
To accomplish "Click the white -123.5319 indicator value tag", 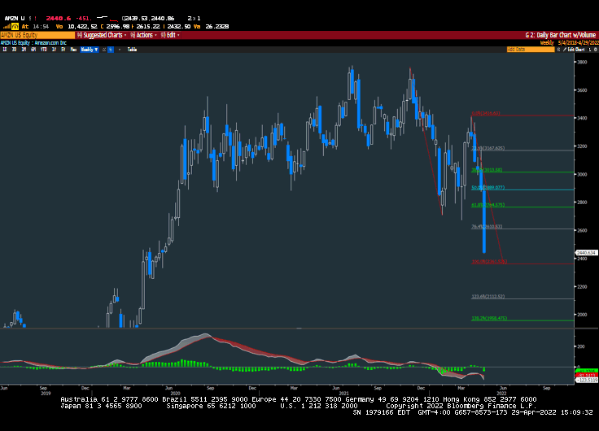I will click(x=587, y=381).
